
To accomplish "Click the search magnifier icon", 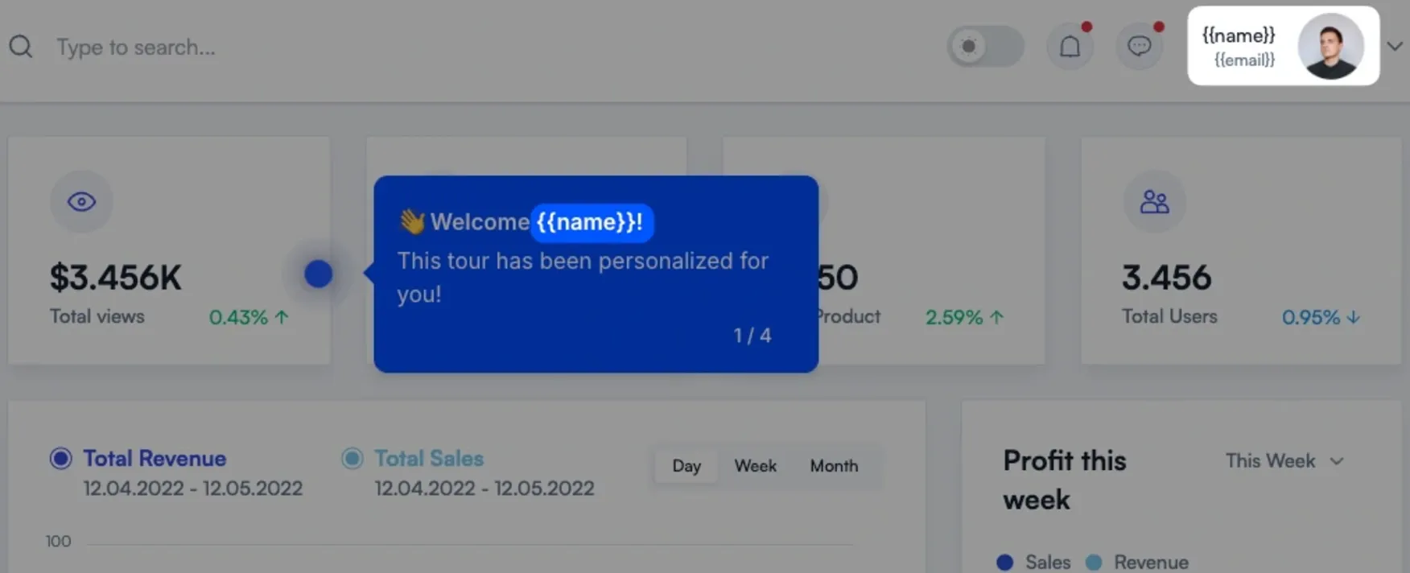I will [21, 47].
